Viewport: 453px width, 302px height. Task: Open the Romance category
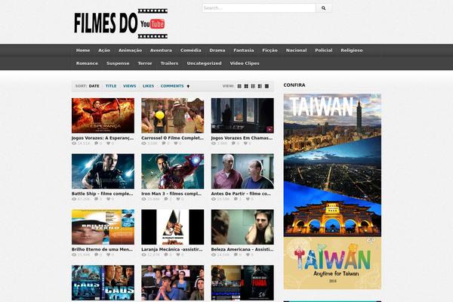click(x=87, y=63)
